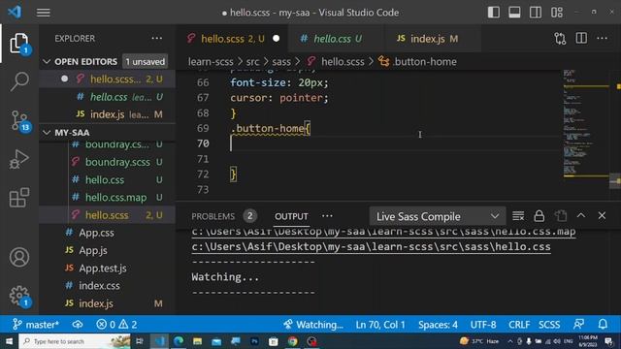Split the editor to the right

pyautogui.click(x=581, y=39)
